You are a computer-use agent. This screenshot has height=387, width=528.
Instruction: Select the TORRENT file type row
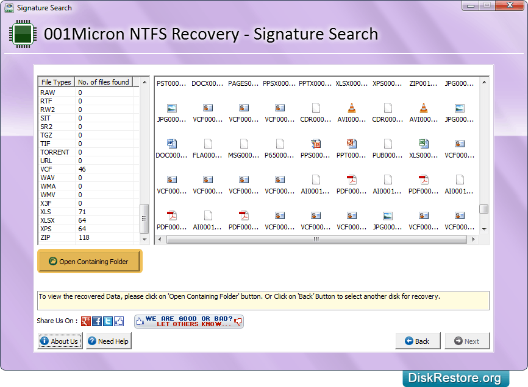click(x=88, y=152)
